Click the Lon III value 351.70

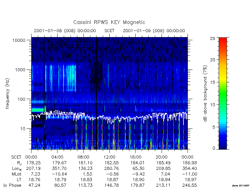click(x=59, y=168)
